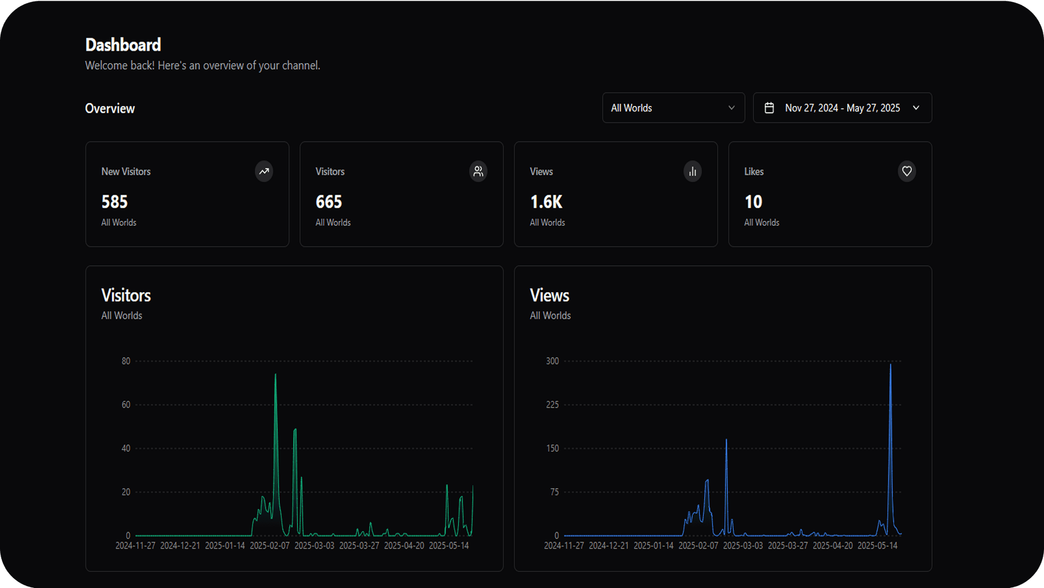The height and width of the screenshot is (588, 1044).
Task: Click the users icon on Visitors card
Action: pyautogui.click(x=478, y=171)
